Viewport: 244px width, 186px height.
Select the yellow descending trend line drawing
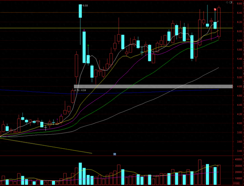46,146
